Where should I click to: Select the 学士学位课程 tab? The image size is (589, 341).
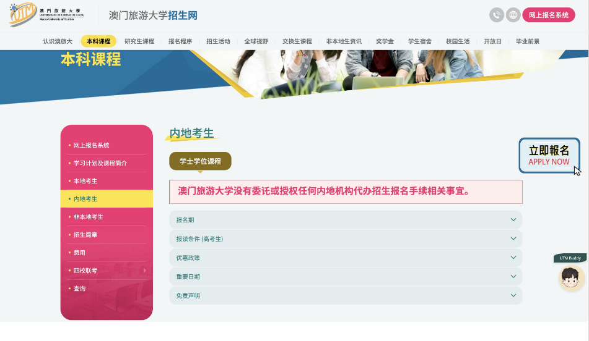tap(200, 161)
